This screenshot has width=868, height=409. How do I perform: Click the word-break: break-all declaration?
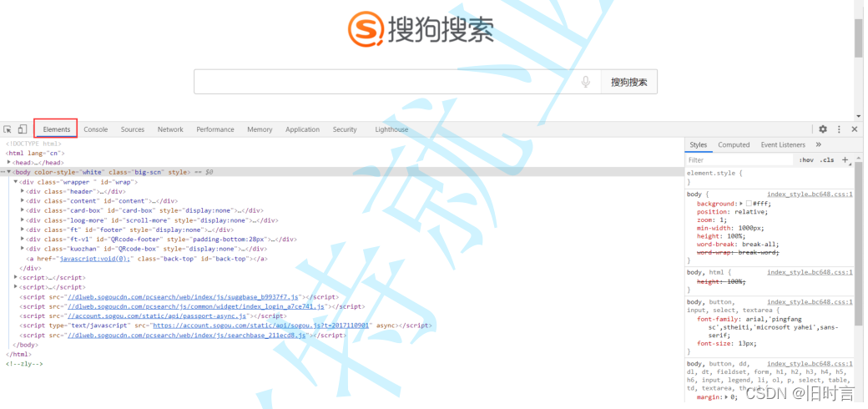pyautogui.click(x=738, y=244)
